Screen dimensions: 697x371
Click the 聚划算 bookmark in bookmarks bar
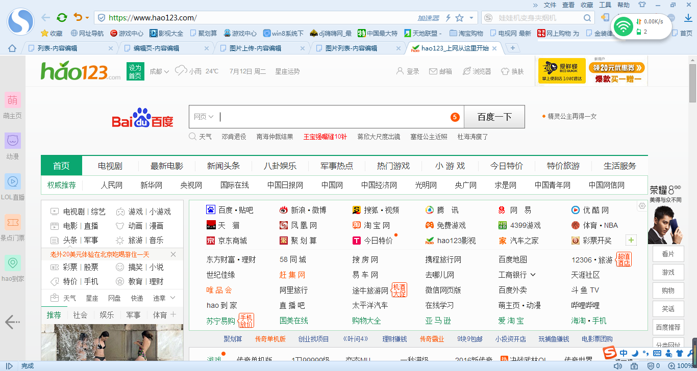pos(203,33)
